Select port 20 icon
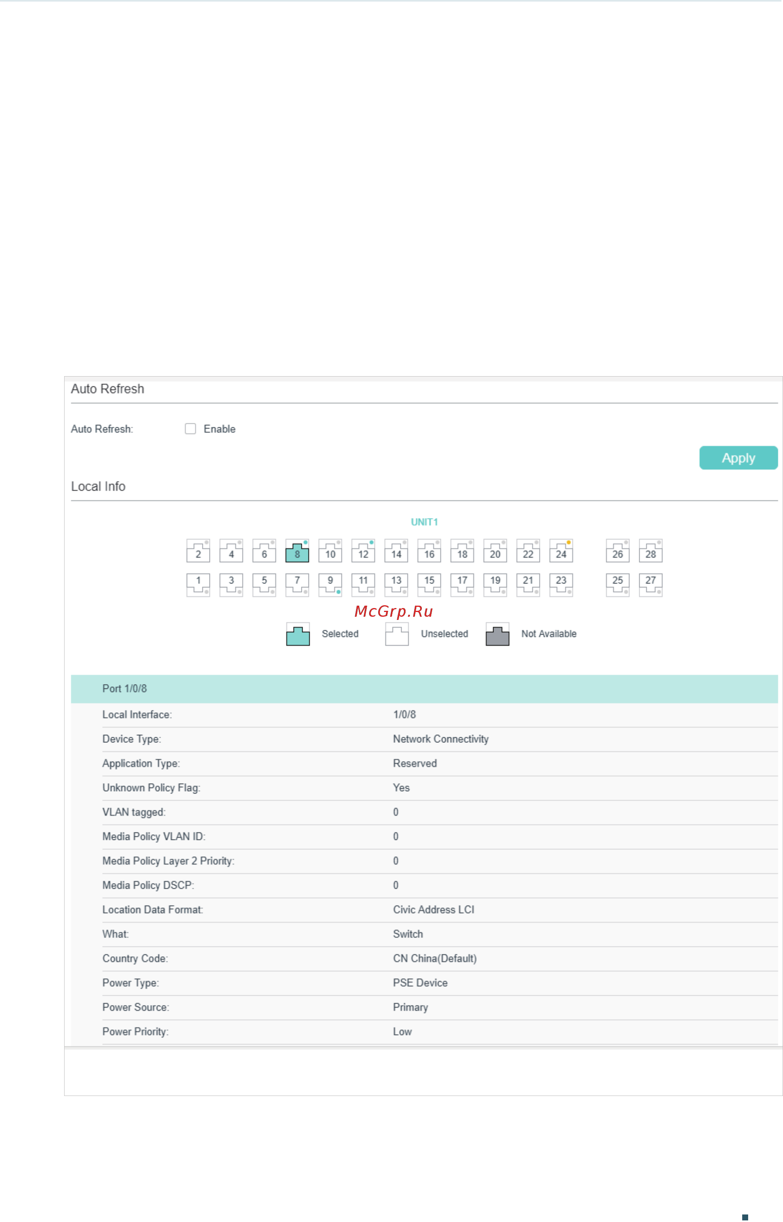783x1222 pixels. point(495,551)
